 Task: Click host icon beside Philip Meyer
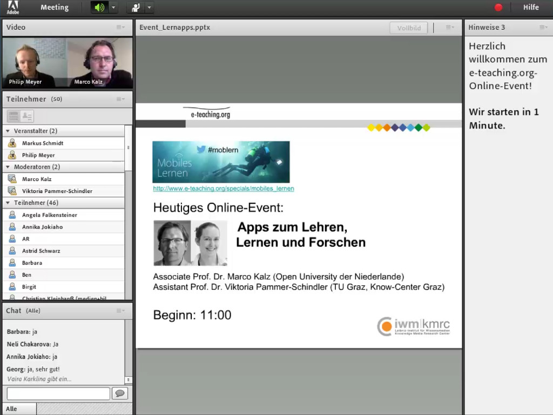pyautogui.click(x=12, y=155)
